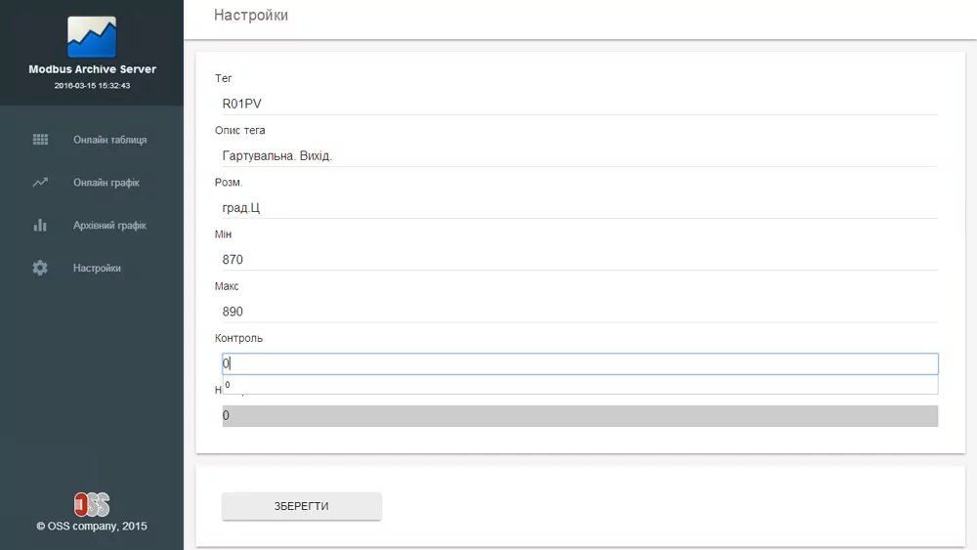Click the Опис тега description field
The width and height of the screenshot is (977, 550).
click(579, 155)
